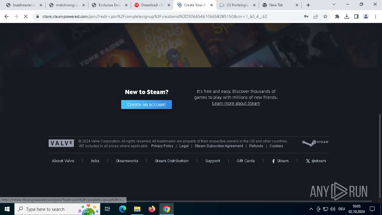Toggle Chrome side panel

point(356,16)
